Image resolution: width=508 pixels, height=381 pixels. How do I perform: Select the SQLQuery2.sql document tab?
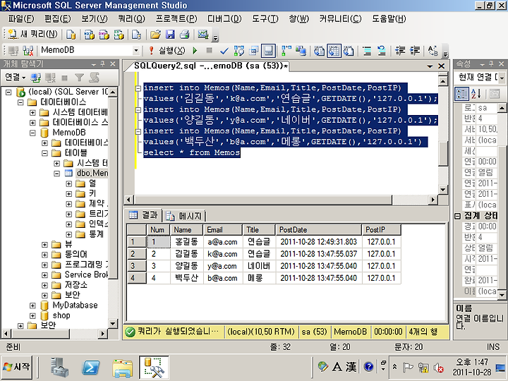point(211,66)
